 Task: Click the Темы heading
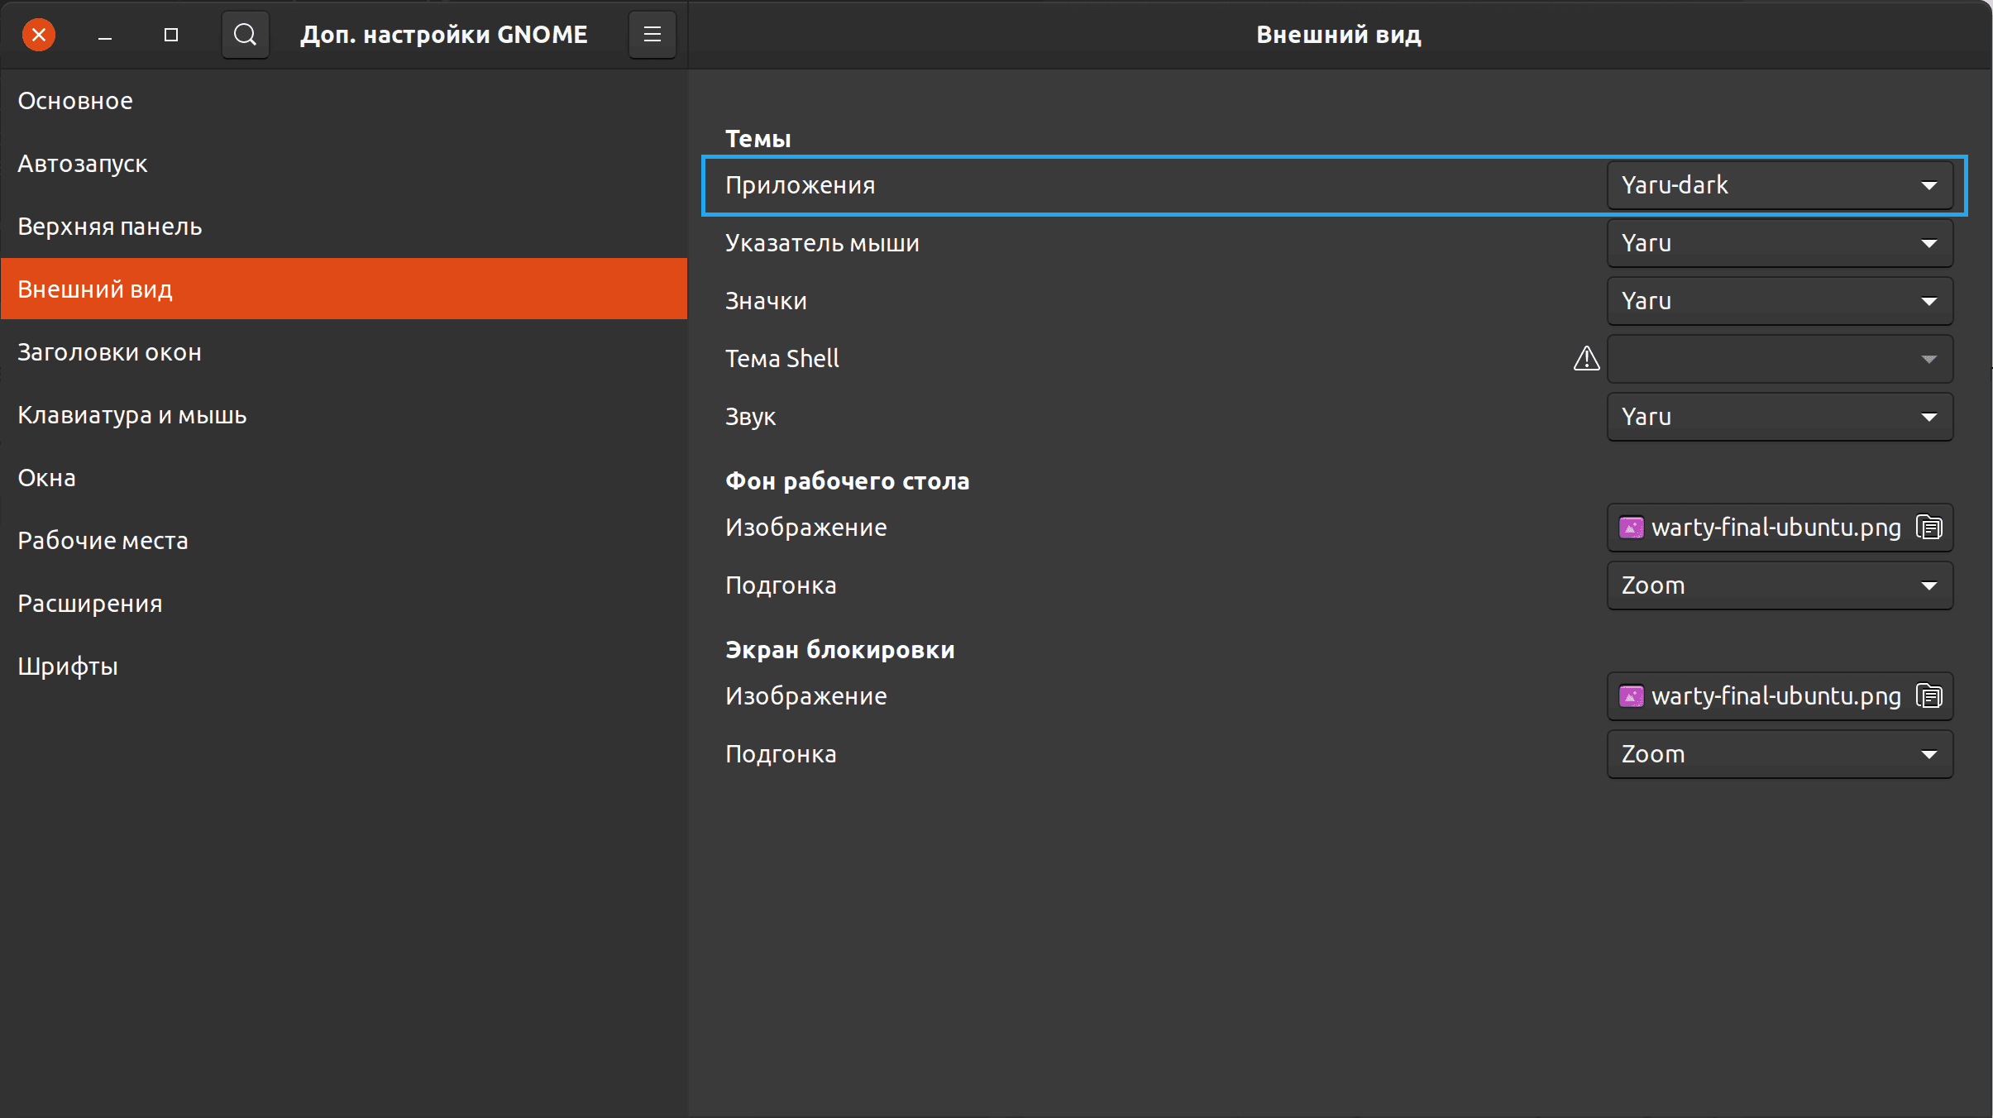758,139
